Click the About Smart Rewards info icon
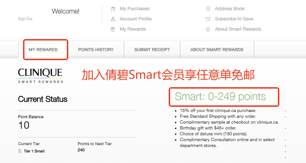Image resolution: width=306 pixels, height=163 pixels. point(208,29)
